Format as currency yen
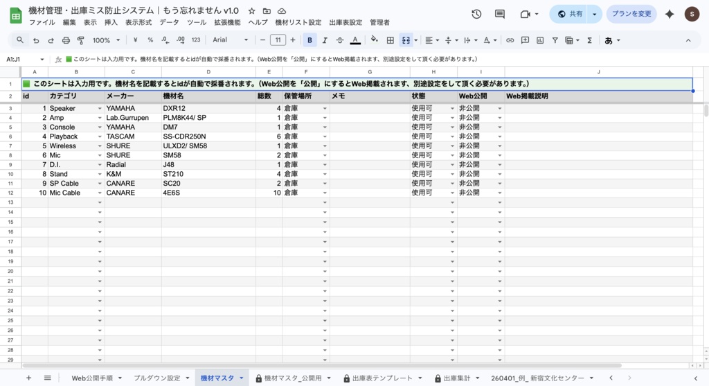This screenshot has height=386, width=709. (135, 40)
